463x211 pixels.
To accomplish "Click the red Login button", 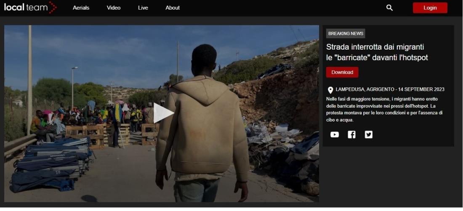I will 430,8.
